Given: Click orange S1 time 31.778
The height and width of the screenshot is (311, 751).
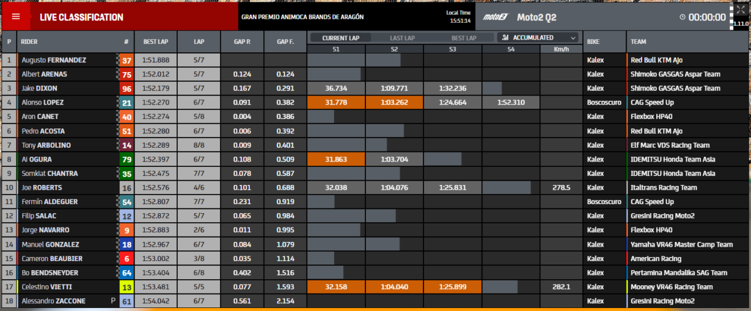Looking at the screenshot, I should pyautogui.click(x=336, y=103).
